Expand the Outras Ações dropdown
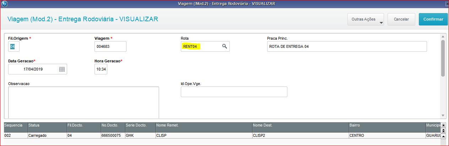449x146 pixels. pos(366,19)
